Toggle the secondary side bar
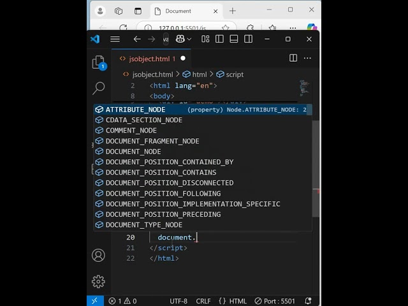The height and width of the screenshot is (306, 408). pos(248,39)
